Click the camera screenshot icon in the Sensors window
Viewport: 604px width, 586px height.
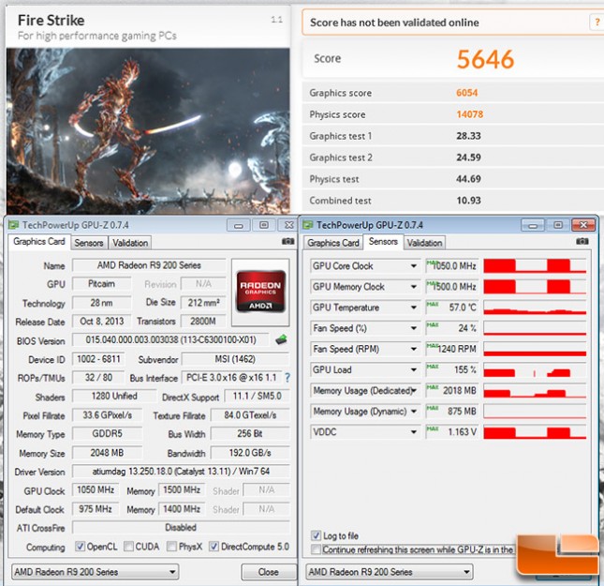pyautogui.click(x=582, y=242)
